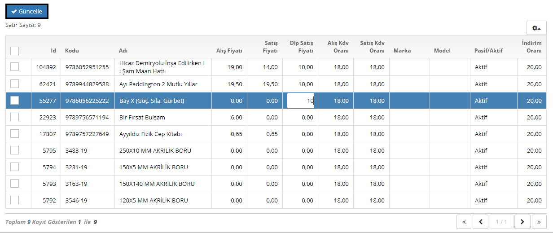Click the Güncelle update button

pyautogui.click(x=27, y=12)
